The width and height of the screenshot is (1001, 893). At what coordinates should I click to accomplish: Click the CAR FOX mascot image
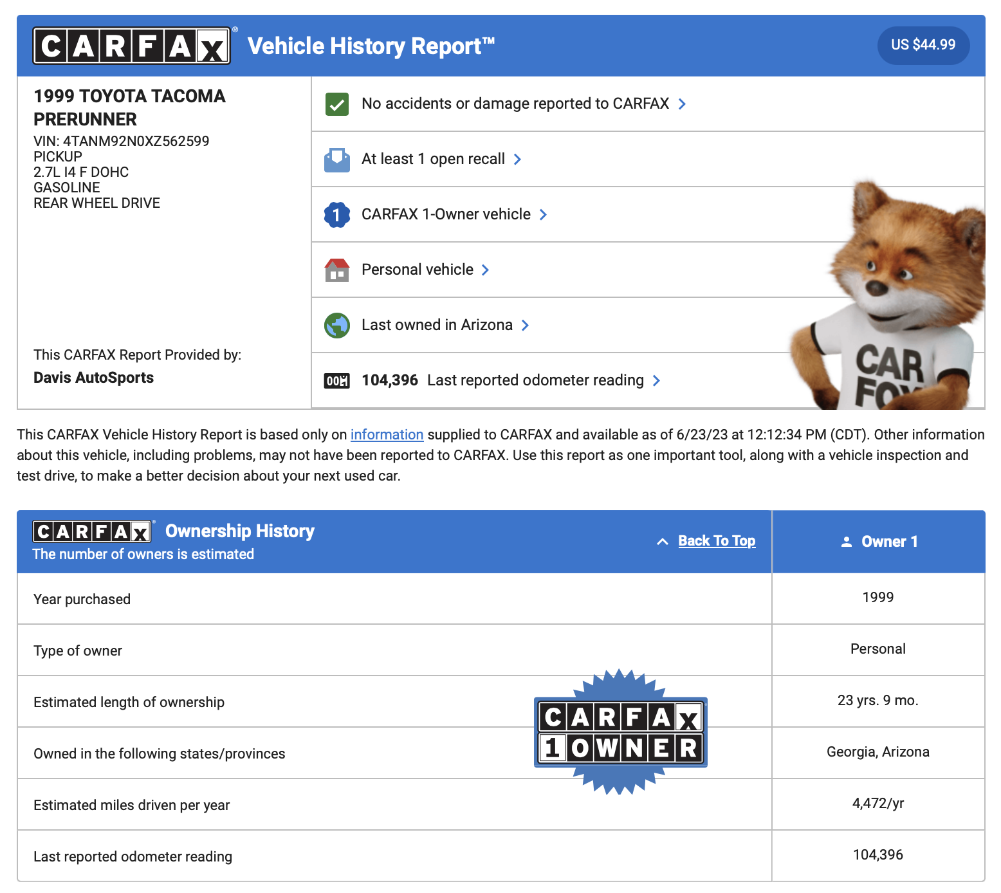click(888, 296)
